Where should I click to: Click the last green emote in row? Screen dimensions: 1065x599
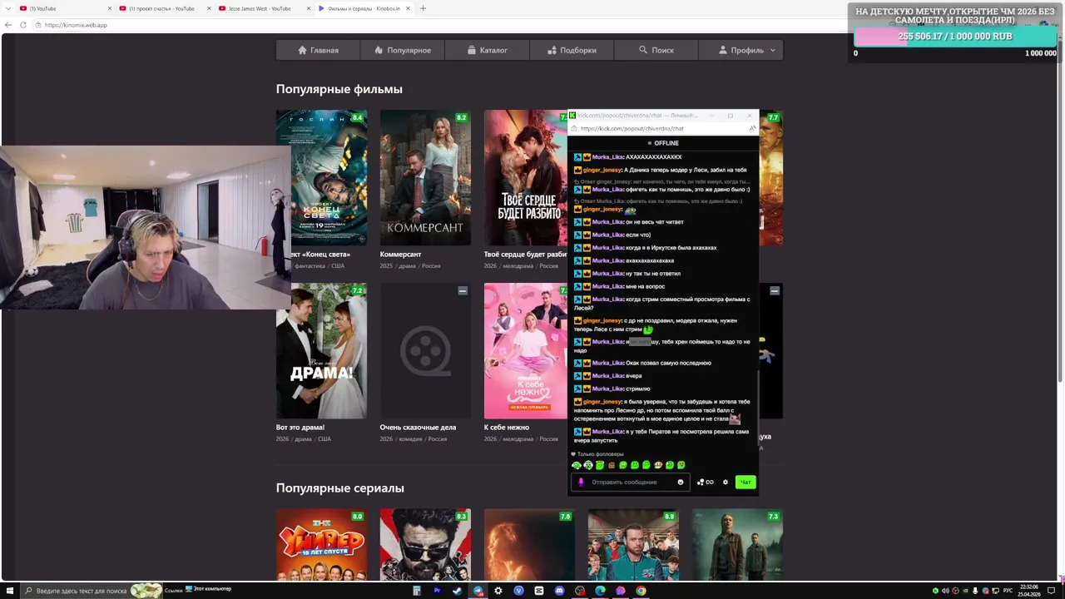tap(681, 465)
